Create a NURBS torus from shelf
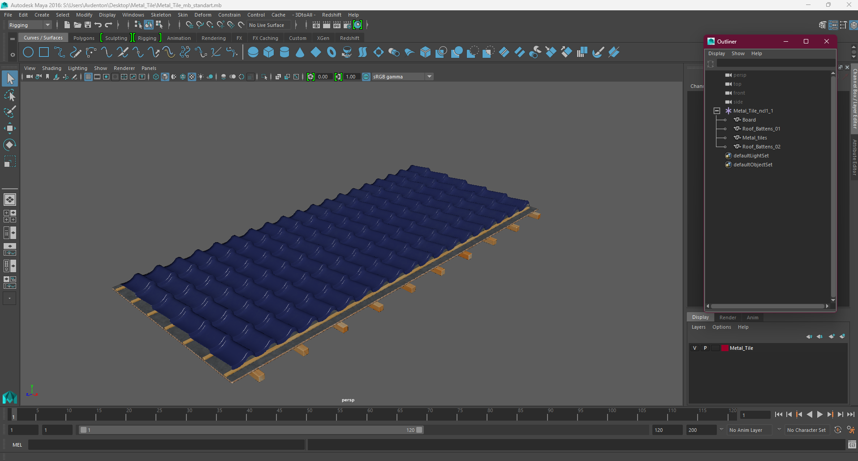 click(x=332, y=52)
